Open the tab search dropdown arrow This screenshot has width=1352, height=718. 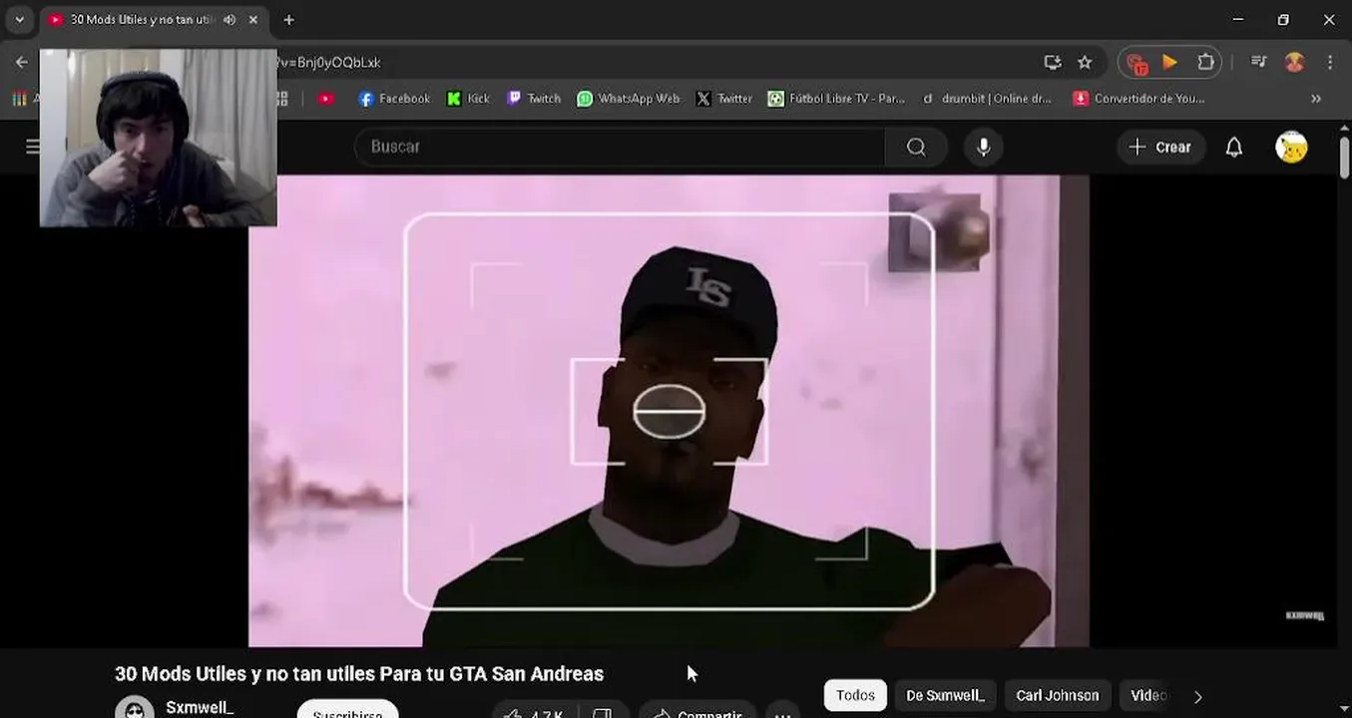coord(19,20)
